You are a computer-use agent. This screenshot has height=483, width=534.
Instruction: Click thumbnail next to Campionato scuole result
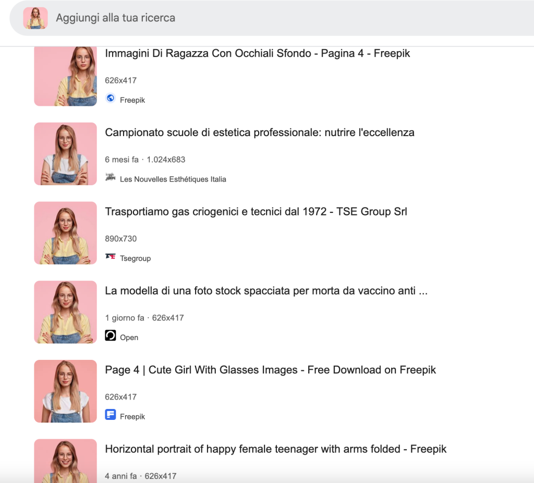pos(65,154)
